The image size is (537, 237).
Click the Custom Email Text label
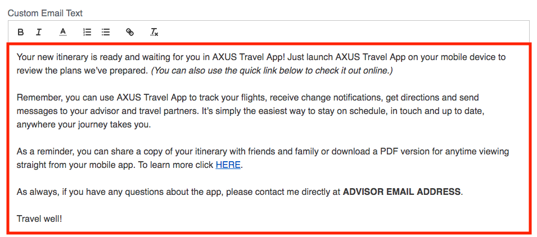[45, 13]
